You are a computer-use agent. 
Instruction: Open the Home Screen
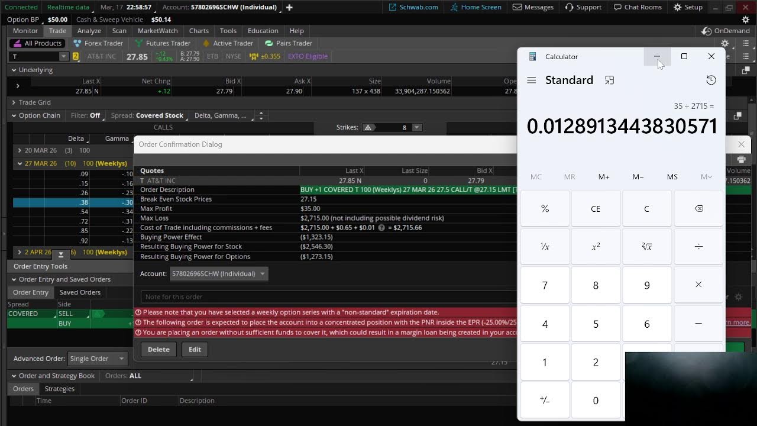[475, 7]
